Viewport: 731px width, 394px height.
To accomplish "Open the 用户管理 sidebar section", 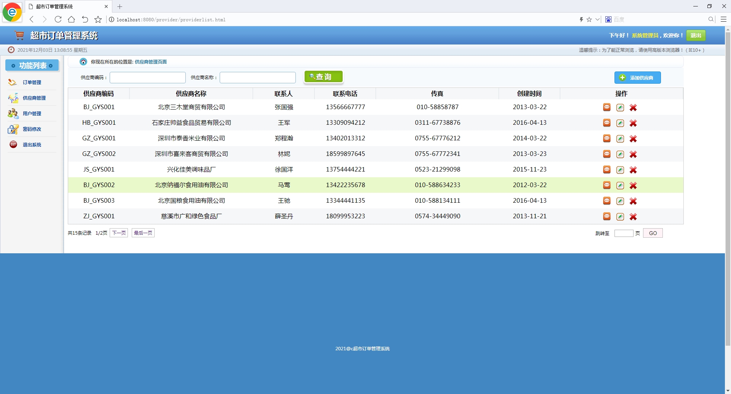I will [32, 113].
